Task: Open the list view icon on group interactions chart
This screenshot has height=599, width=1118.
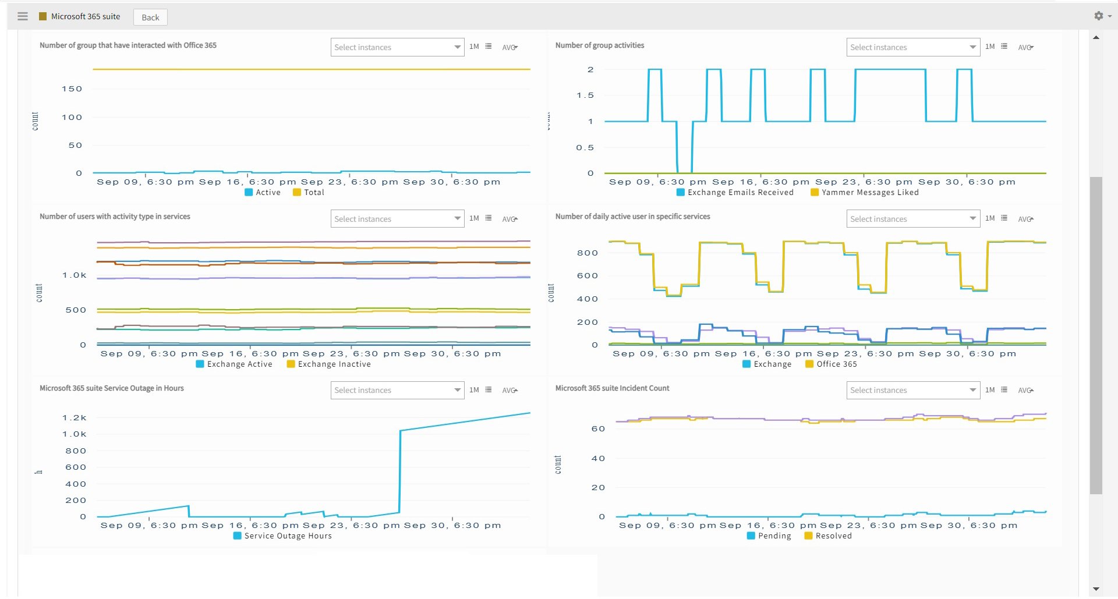Action: [488, 47]
